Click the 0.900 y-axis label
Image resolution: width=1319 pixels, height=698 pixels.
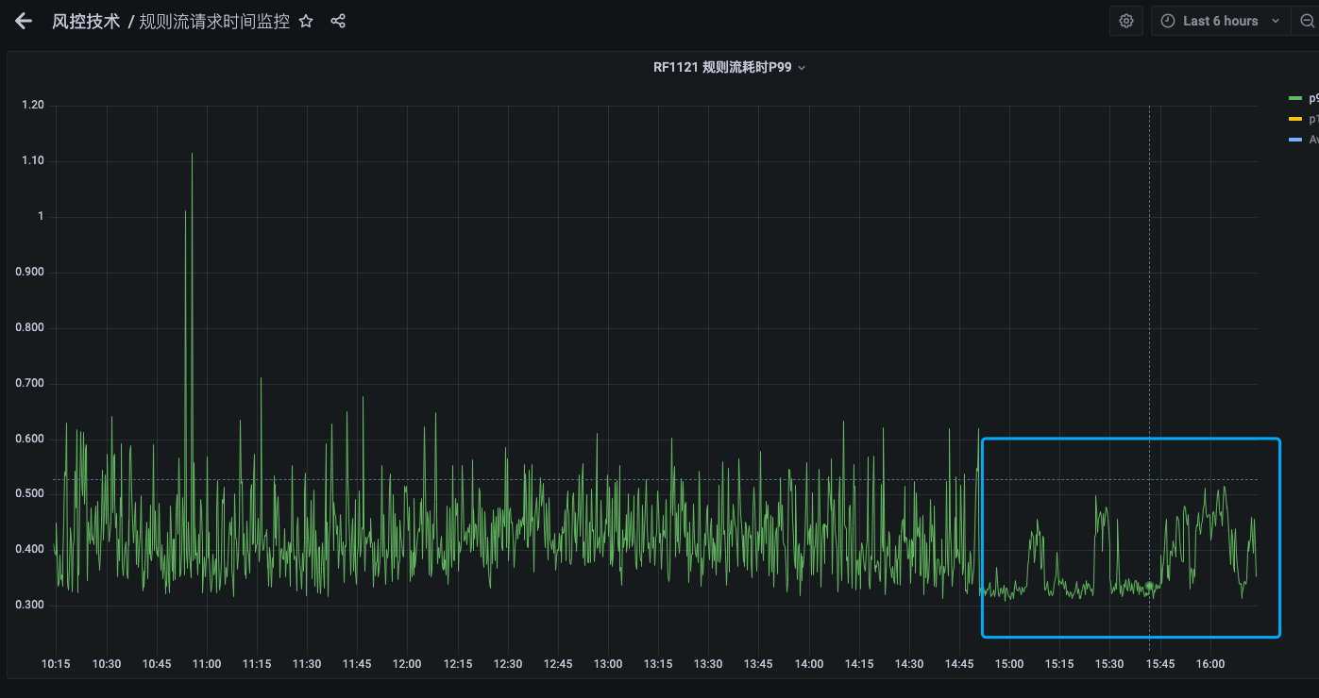(30, 272)
